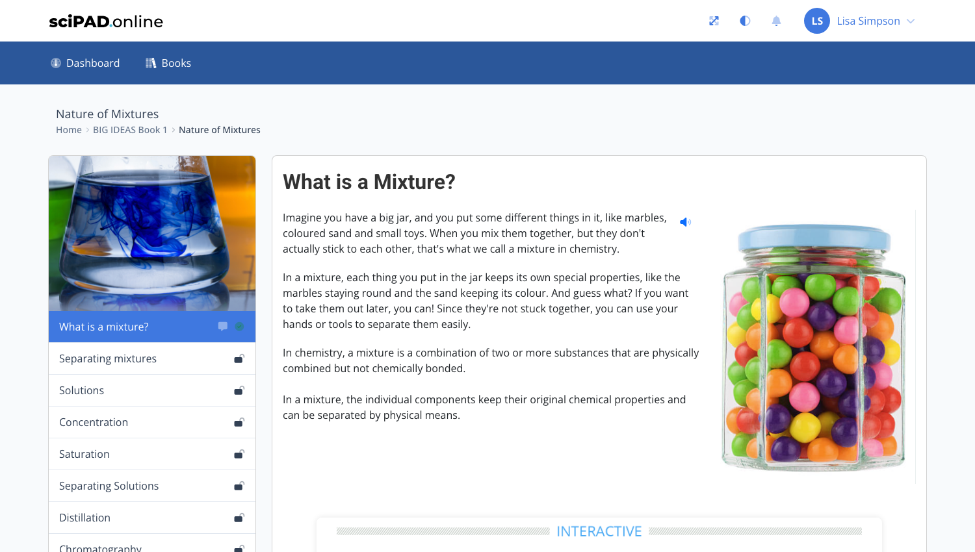Follow the Home breadcrumb link
Image resolution: width=975 pixels, height=552 pixels.
click(69, 130)
